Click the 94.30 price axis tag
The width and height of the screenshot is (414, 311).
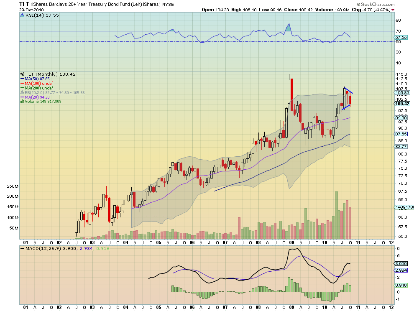(401, 118)
